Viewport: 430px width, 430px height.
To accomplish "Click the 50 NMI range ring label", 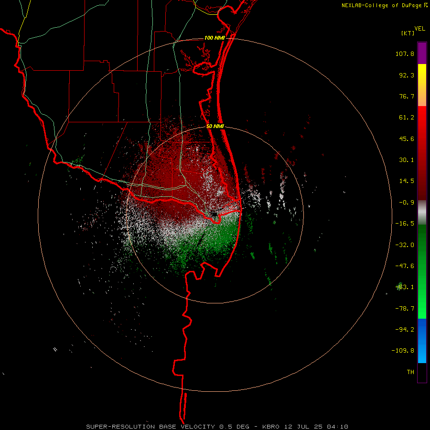I will coord(215,126).
